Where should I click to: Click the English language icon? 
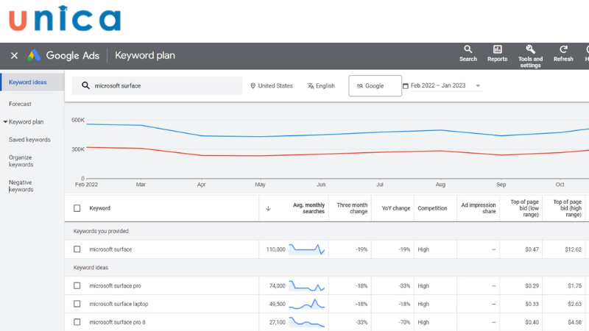pos(311,86)
